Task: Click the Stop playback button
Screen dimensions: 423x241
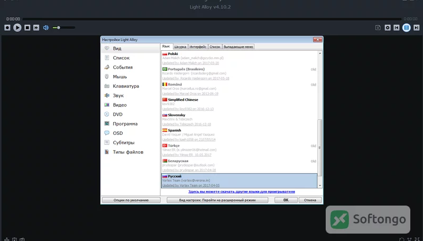Action: 27,27
